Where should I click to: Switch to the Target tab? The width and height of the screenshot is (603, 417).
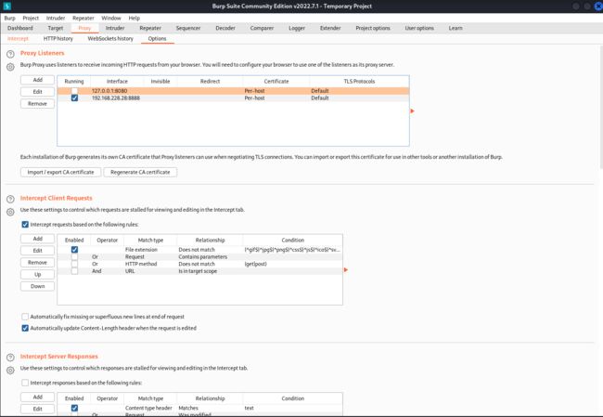(56, 28)
